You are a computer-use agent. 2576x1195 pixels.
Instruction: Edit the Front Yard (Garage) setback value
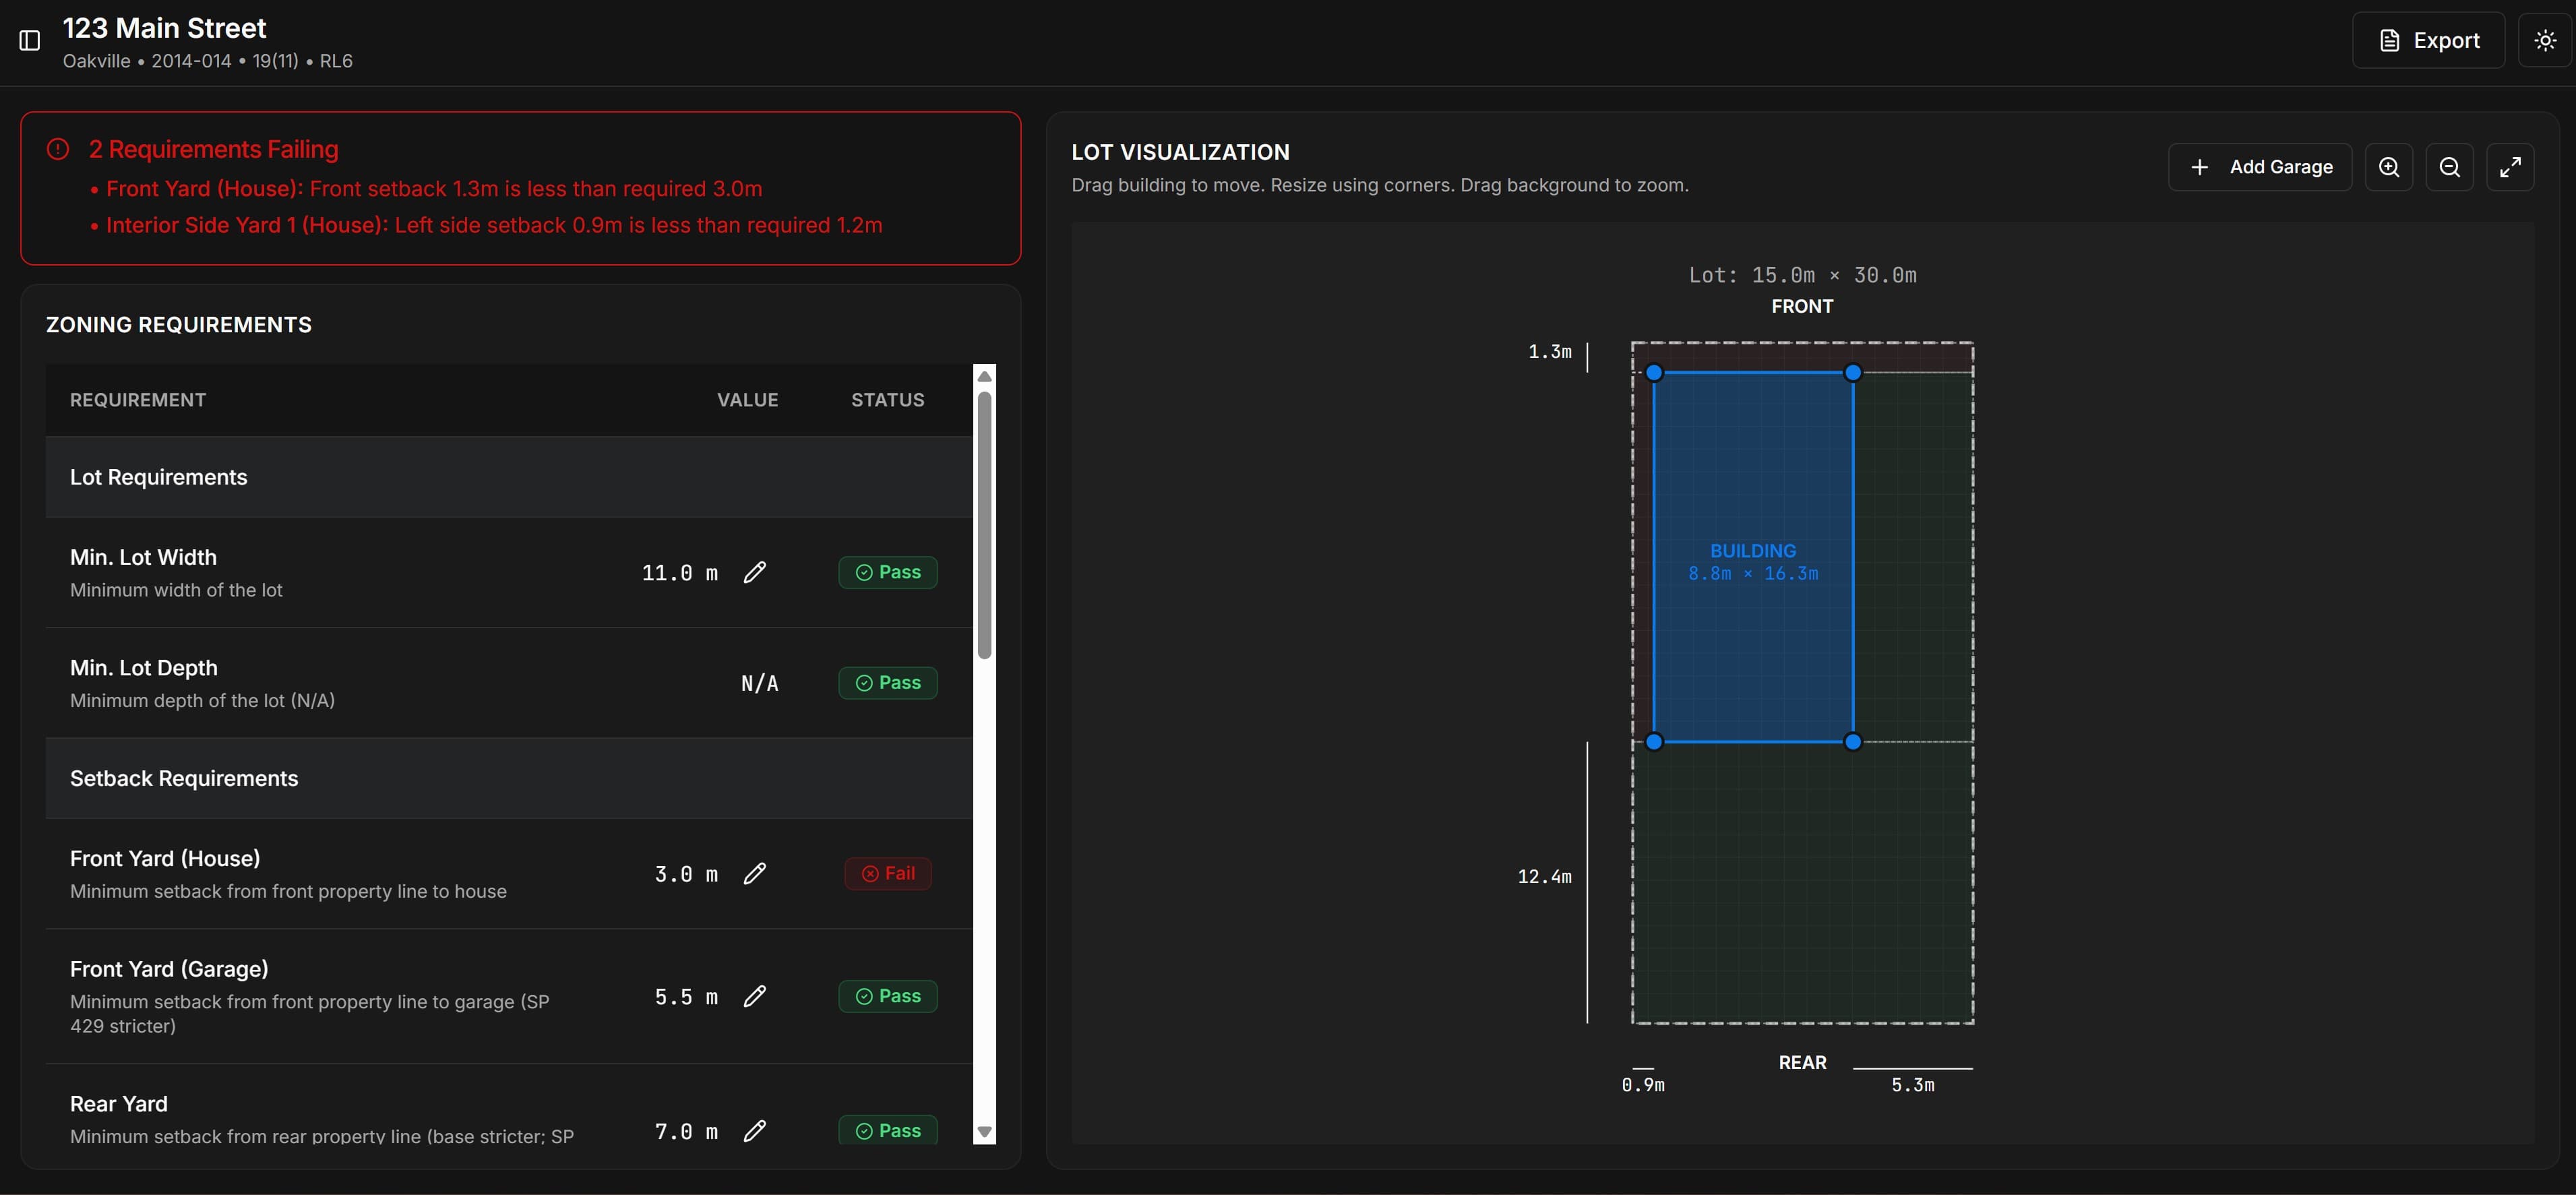(x=755, y=996)
